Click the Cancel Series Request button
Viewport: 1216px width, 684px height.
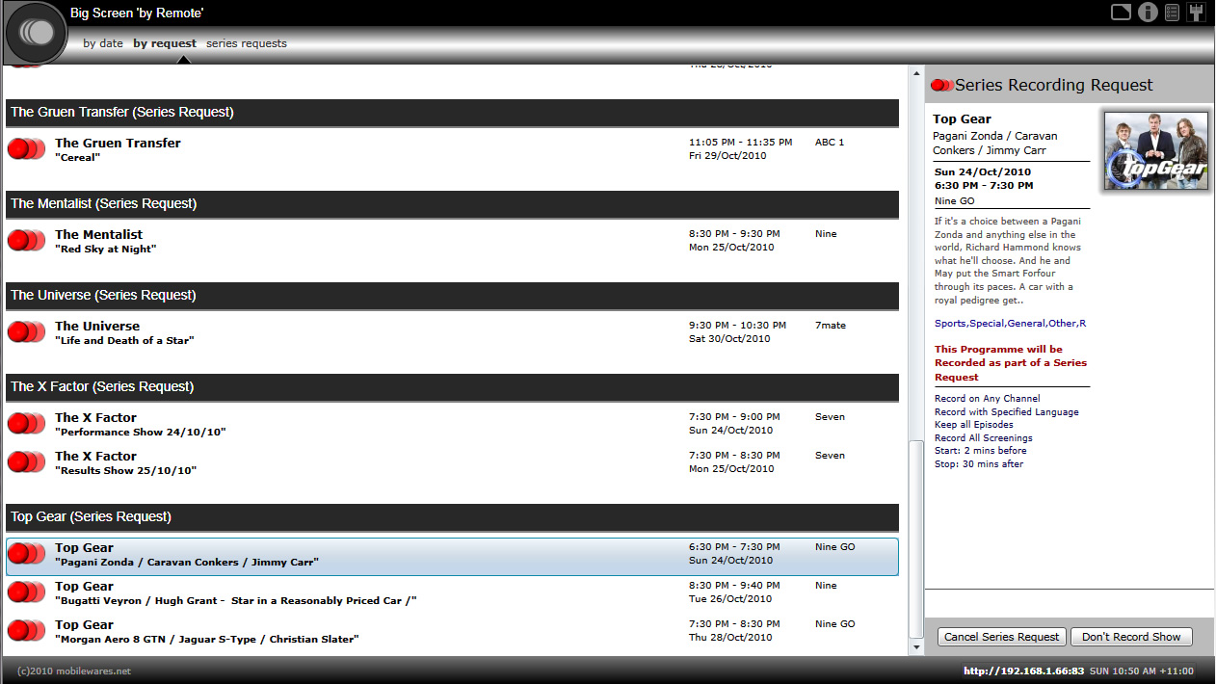pyautogui.click(x=1002, y=637)
